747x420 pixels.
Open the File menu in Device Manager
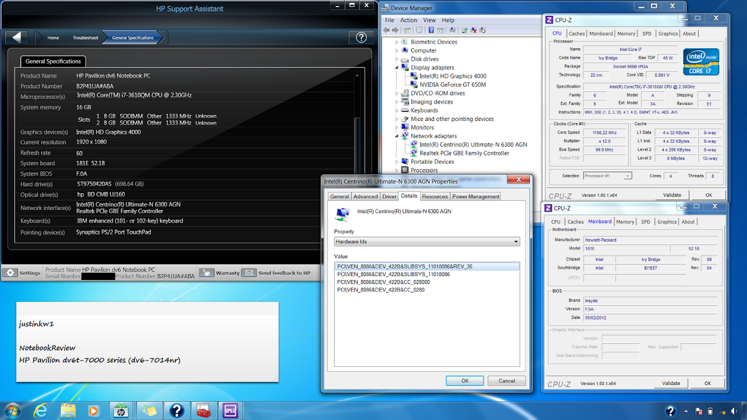click(x=389, y=20)
